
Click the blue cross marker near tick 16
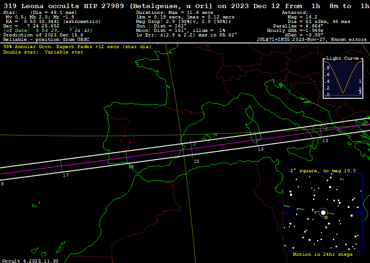click(129, 158)
